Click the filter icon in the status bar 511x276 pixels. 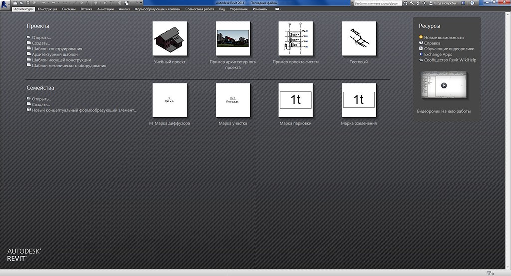click(x=490, y=273)
